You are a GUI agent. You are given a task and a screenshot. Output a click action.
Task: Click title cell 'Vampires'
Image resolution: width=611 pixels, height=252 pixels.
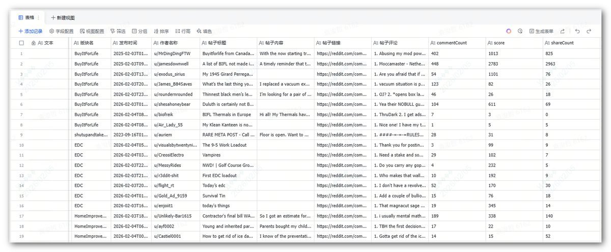(229, 155)
